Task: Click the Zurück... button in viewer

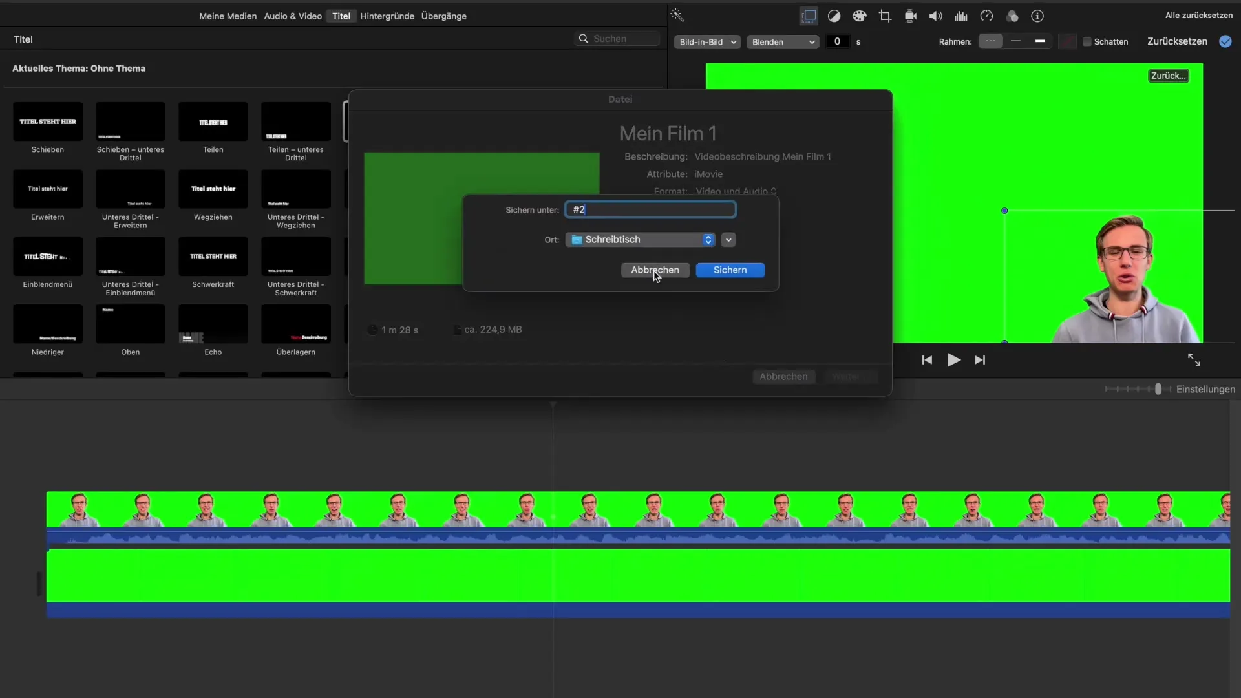Action: pos(1168,76)
